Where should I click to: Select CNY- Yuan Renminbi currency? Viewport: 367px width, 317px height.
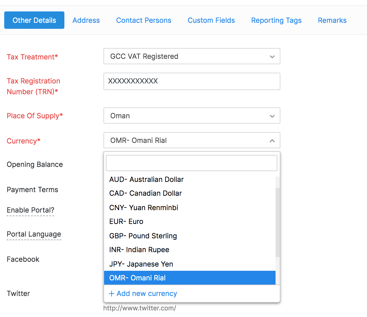coord(144,208)
